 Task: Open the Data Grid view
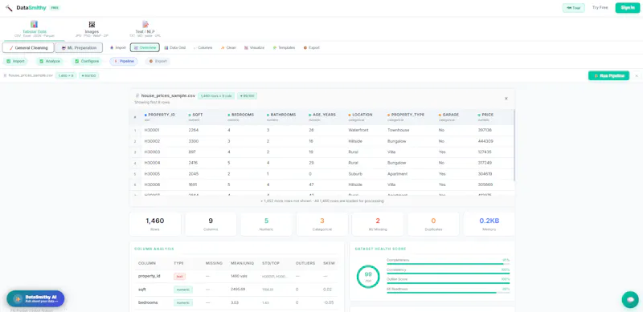[175, 47]
